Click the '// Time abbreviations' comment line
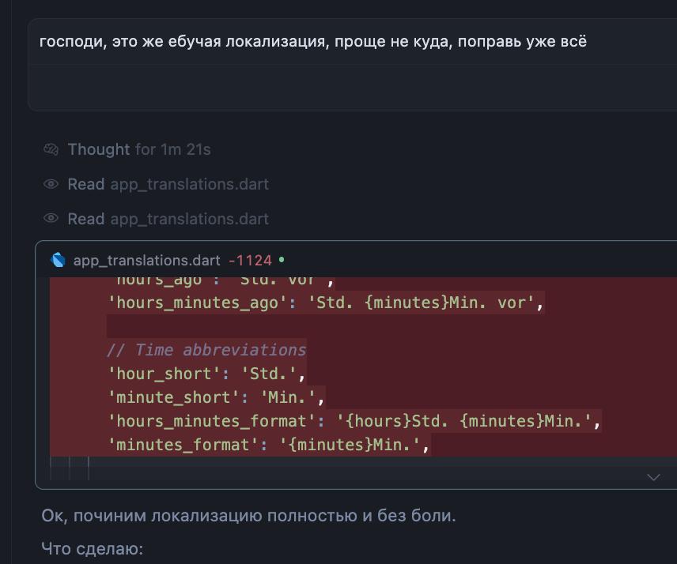 [206, 350]
